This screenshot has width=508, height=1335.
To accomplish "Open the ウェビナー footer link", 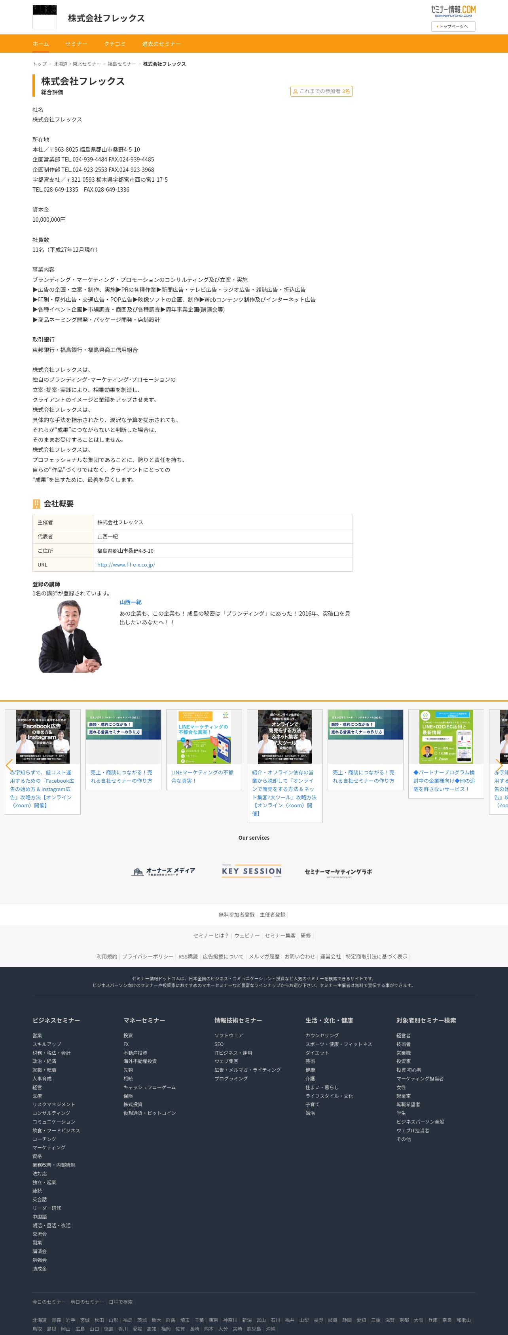I will pyautogui.click(x=247, y=936).
